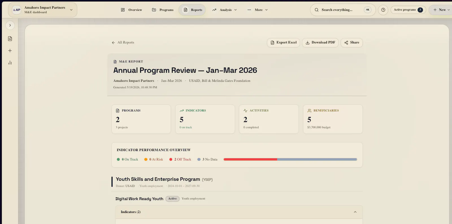Click the '(YSEP)' program code
Screen dimensions: 452x224
[207, 180]
